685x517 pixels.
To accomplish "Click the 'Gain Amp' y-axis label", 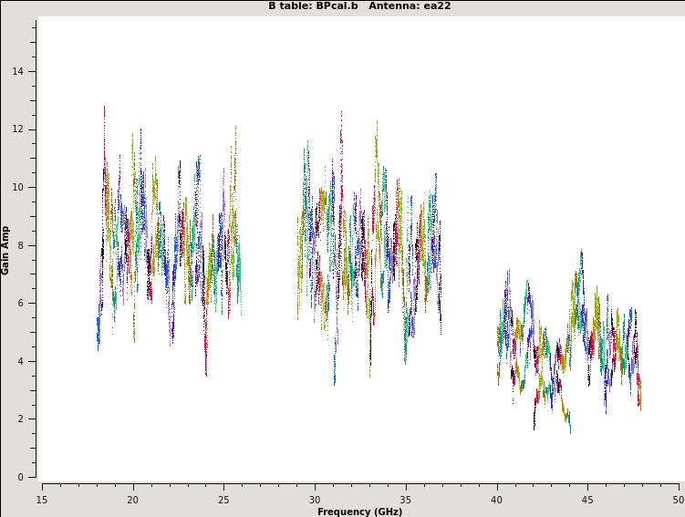I will (5, 250).
